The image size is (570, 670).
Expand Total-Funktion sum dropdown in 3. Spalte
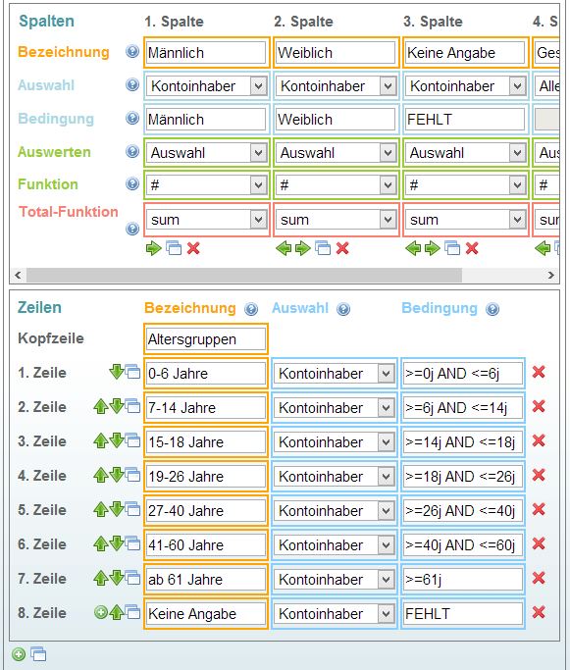pos(466,220)
